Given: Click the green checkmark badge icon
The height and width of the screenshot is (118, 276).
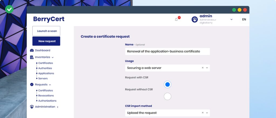Looking at the screenshot, I should [x=9, y=9].
